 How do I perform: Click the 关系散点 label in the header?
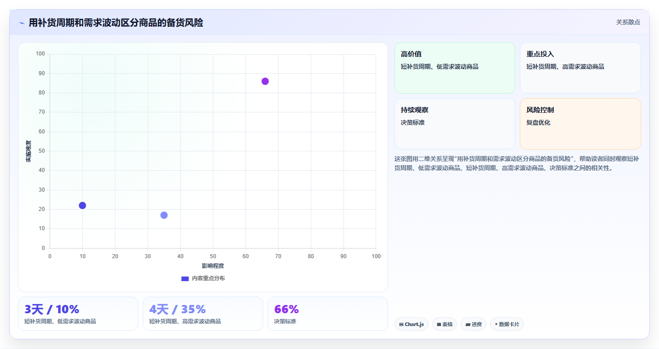(x=628, y=22)
